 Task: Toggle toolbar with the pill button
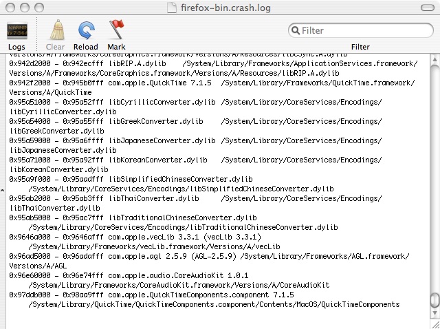tap(428, 8)
